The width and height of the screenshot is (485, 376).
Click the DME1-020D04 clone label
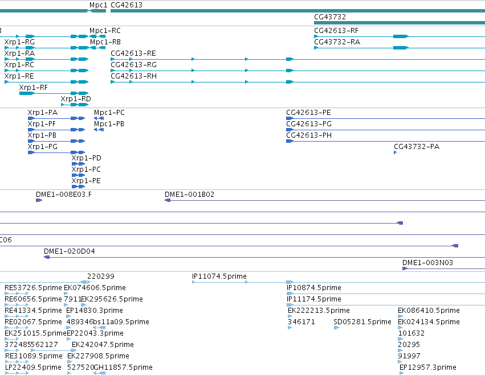coord(70,251)
